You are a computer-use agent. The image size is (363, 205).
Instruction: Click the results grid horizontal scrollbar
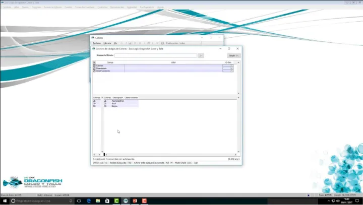166,154
